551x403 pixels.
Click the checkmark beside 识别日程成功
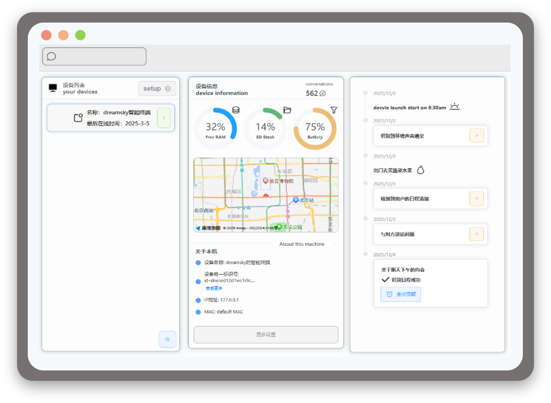click(385, 279)
